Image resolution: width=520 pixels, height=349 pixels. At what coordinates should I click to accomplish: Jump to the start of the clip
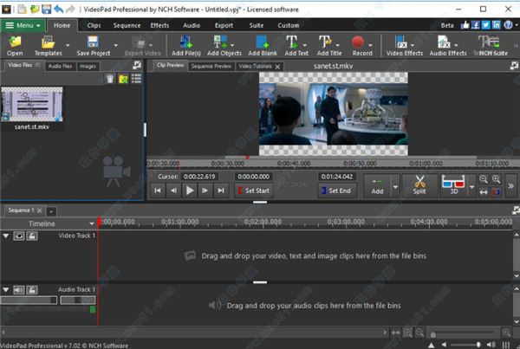pos(158,191)
